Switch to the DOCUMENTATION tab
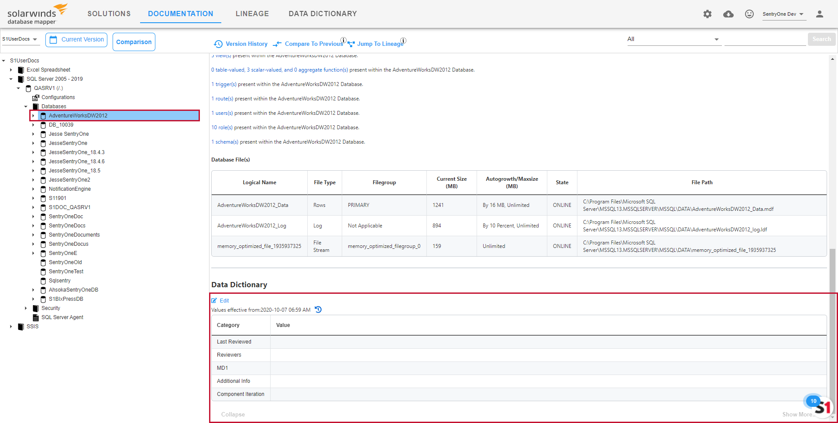 pyautogui.click(x=181, y=14)
